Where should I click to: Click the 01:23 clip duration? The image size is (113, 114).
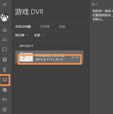(x=75, y=57)
